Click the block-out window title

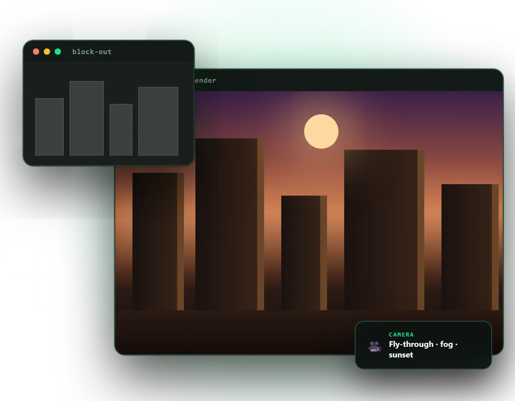[x=92, y=52]
